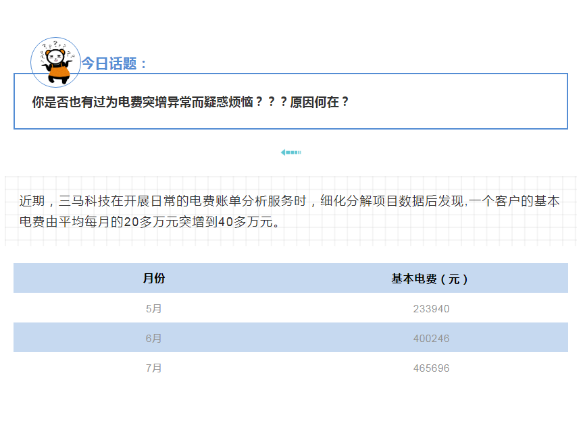The width and height of the screenshot is (583, 423).
Task: Select the 400246 fee value
Action: coord(431,339)
